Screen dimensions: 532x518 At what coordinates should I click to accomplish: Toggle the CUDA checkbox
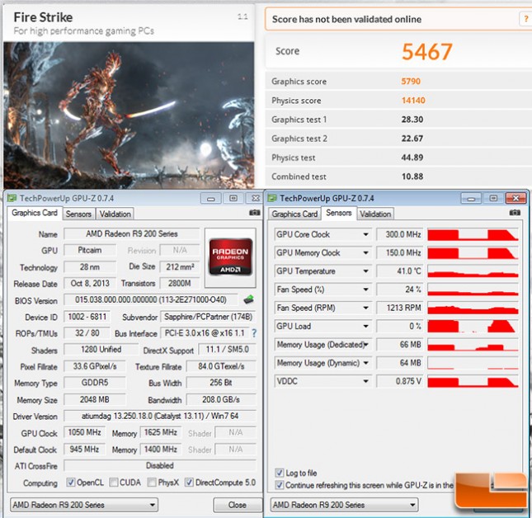114,482
